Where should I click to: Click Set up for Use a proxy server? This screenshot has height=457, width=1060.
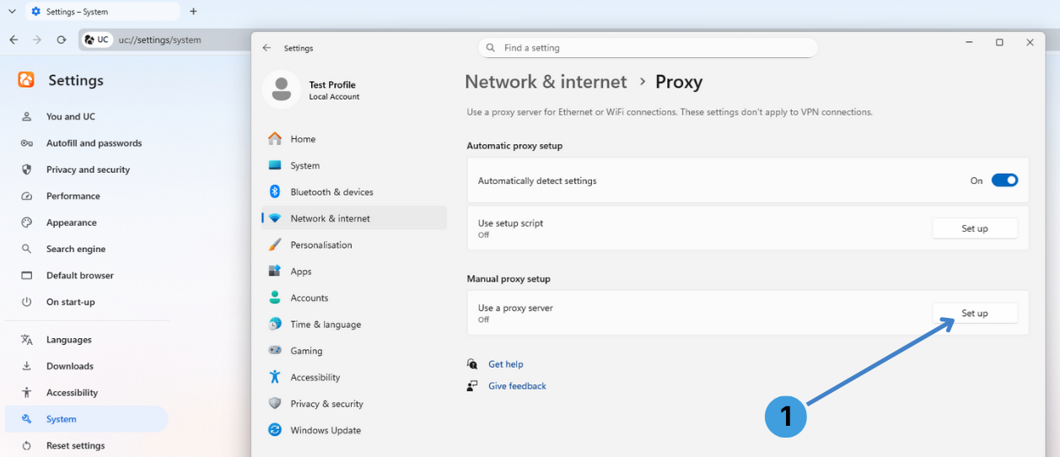(975, 313)
